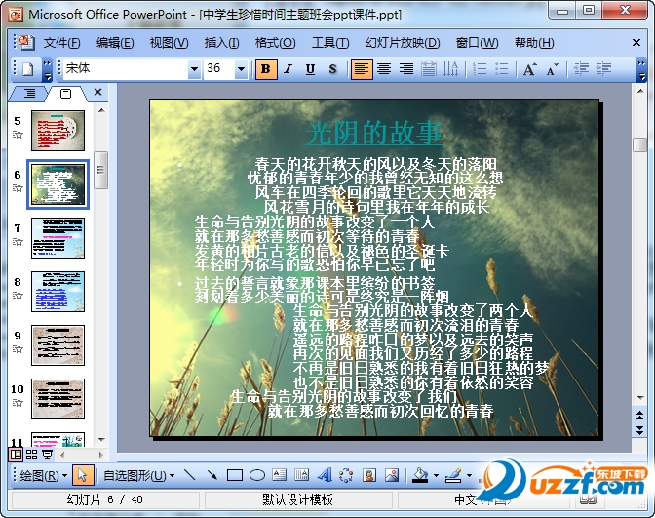Select the Line drawing tool
Image resolution: width=655 pixels, height=518 pixels.
190,475
